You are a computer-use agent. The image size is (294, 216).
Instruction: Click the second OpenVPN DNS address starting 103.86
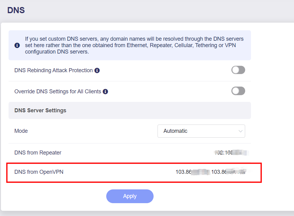(x=229, y=172)
